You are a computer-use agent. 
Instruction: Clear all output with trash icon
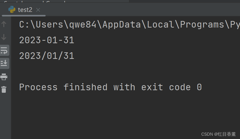click(4, 89)
